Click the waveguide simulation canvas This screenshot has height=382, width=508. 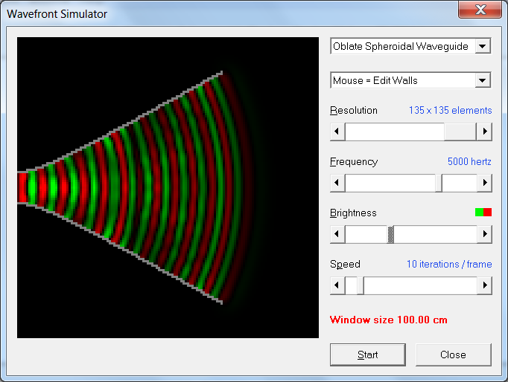tap(168, 187)
